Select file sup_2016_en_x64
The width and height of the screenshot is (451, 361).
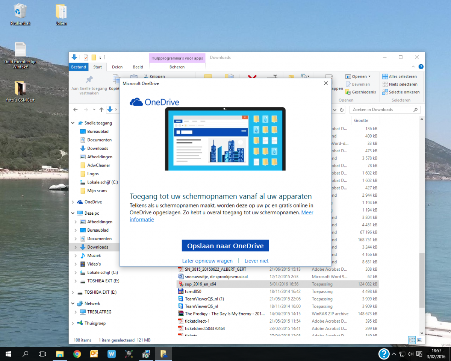(277, 284)
